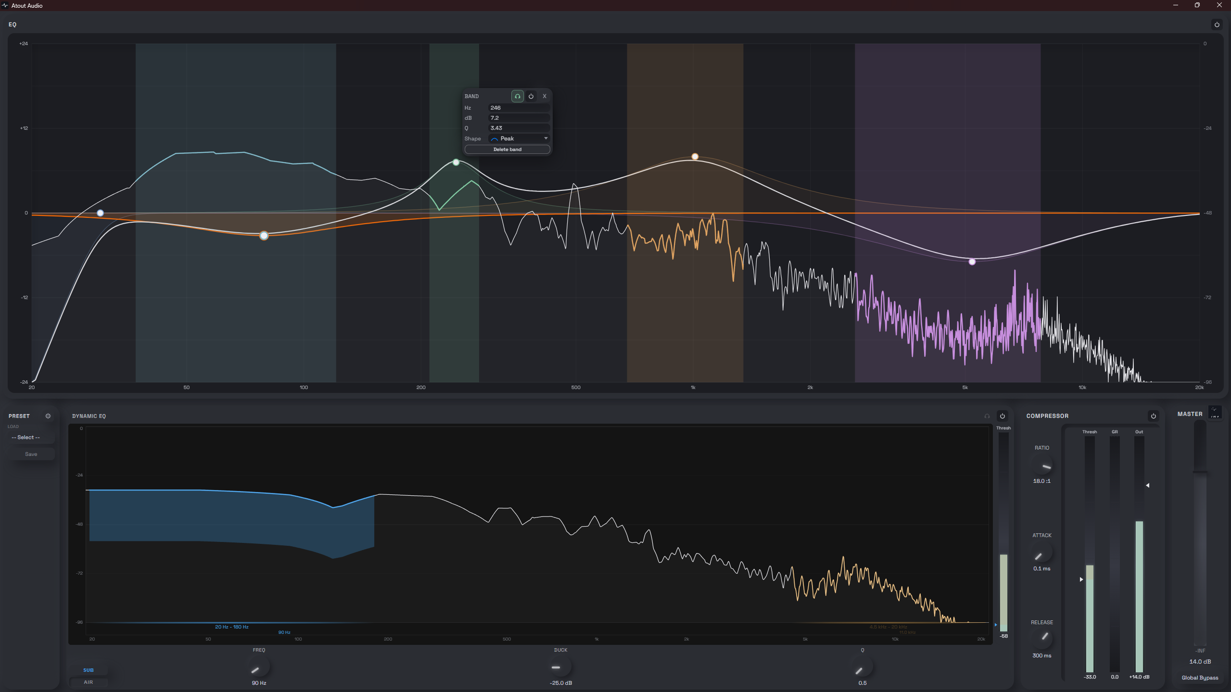Click the '-33.0' threshold readout
This screenshot has height=692, width=1231.
(1090, 677)
